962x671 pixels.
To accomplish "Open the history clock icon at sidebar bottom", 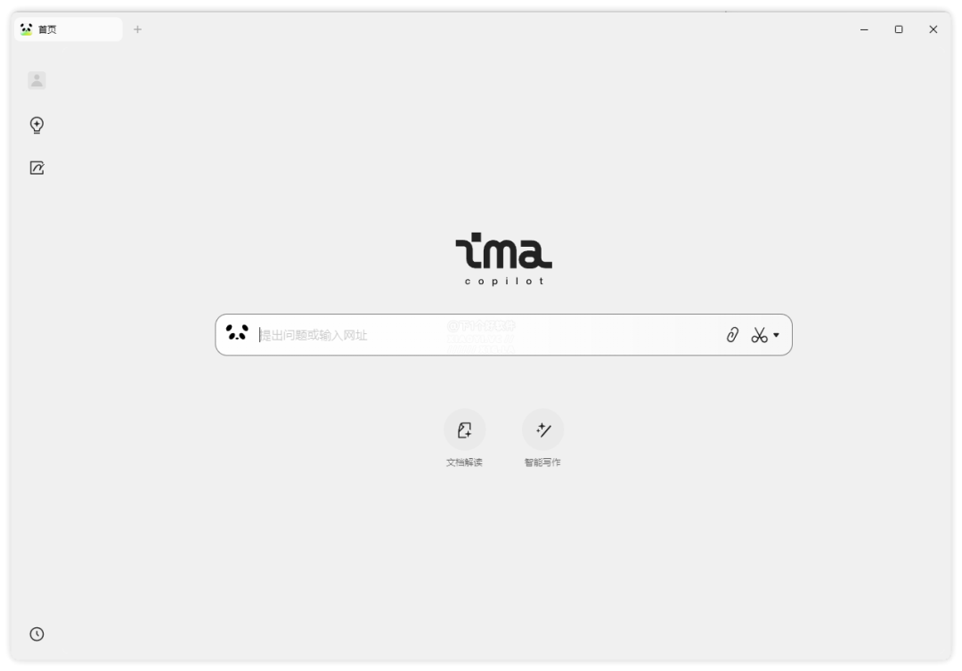I will [37, 634].
